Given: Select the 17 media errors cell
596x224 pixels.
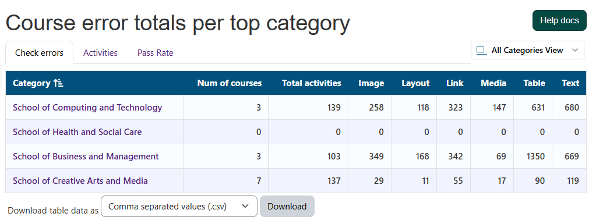Looking at the screenshot, I should point(492,181).
